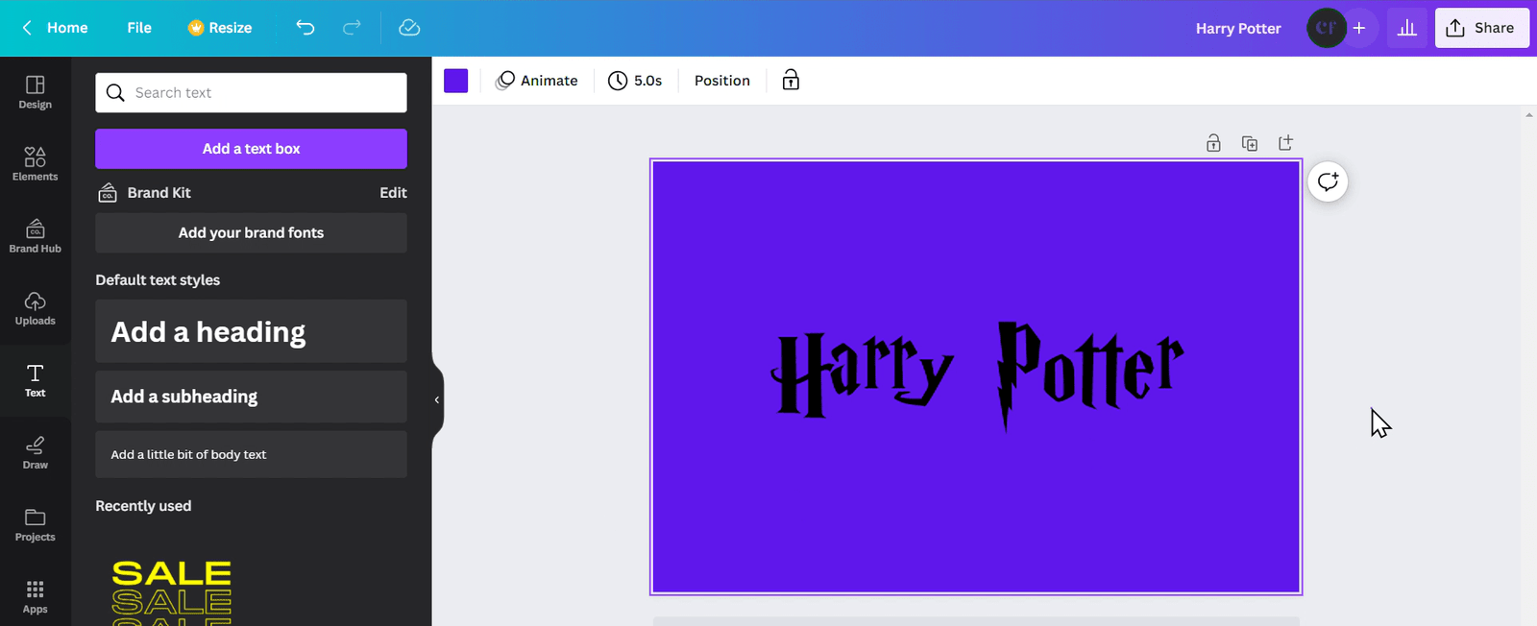Screen dimensions: 1537x626
Task: Open the Design sidebar tab
Action: (x=35, y=92)
